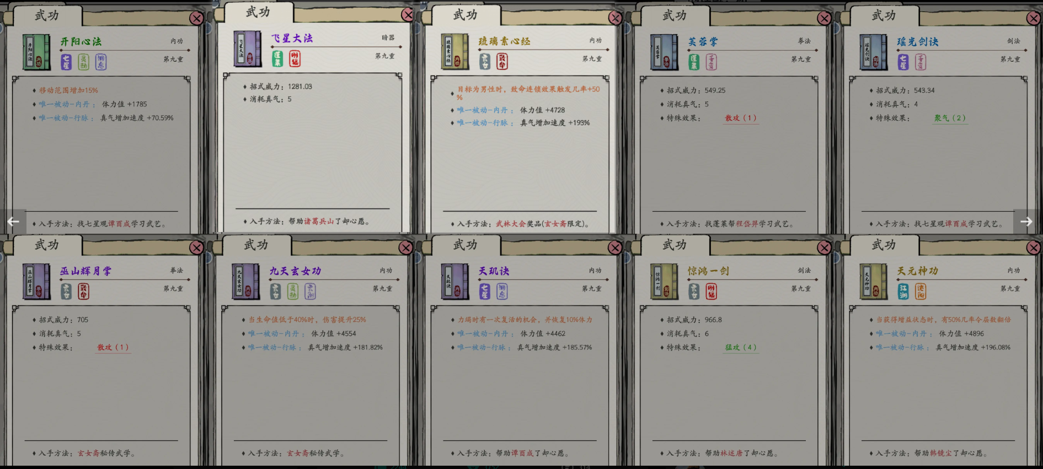Click the 猛攻 (4) special effect
1043x469 pixels.
[x=741, y=347]
